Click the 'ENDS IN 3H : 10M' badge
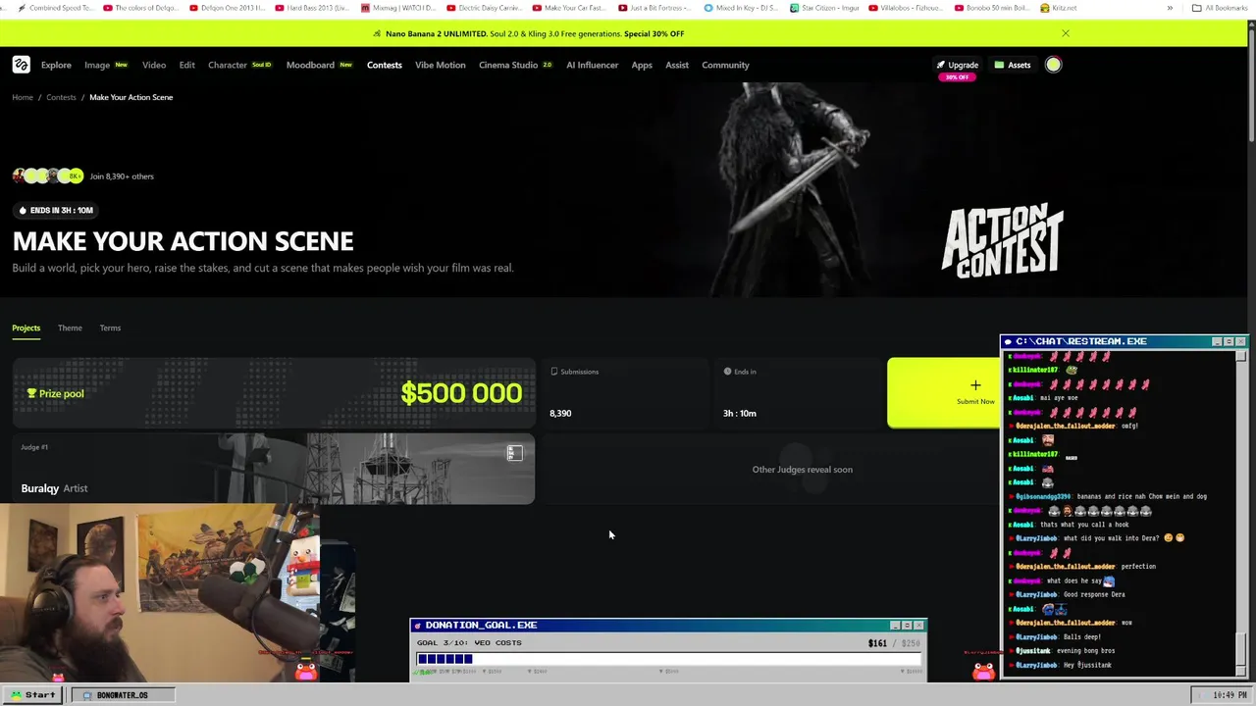Viewport: 1256px width, 706px height. (x=55, y=210)
